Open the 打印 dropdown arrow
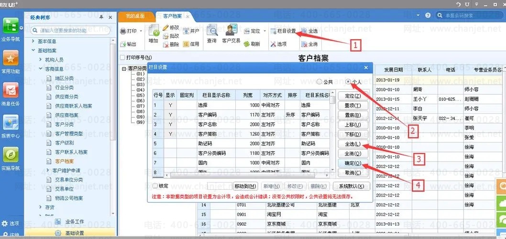The height and width of the screenshot is (239, 506). tap(141, 31)
